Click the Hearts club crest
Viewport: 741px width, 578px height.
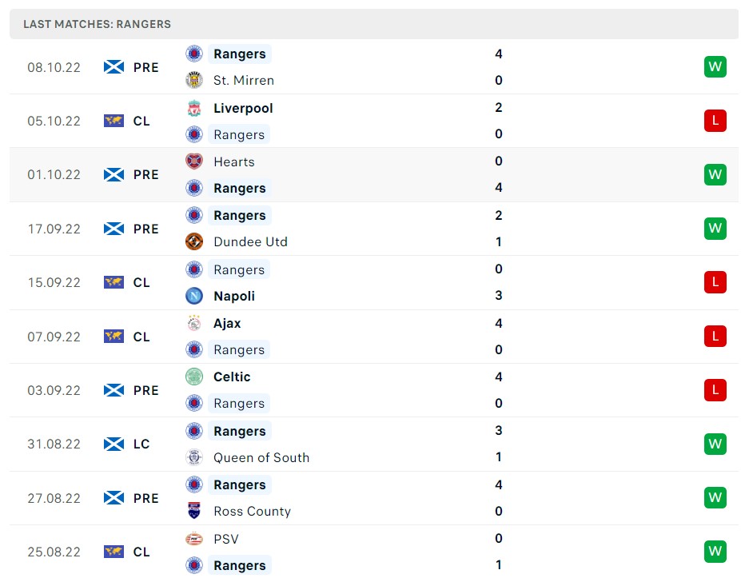point(194,161)
